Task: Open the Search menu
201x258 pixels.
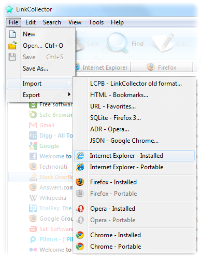Action: click(x=52, y=22)
